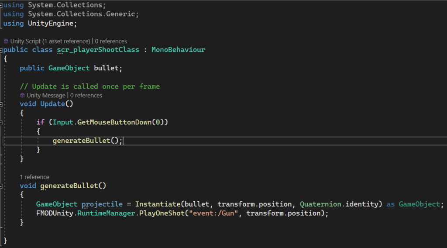Show the 1 reference CodeLens for generateBullet
447x248 pixels.
pos(34,177)
